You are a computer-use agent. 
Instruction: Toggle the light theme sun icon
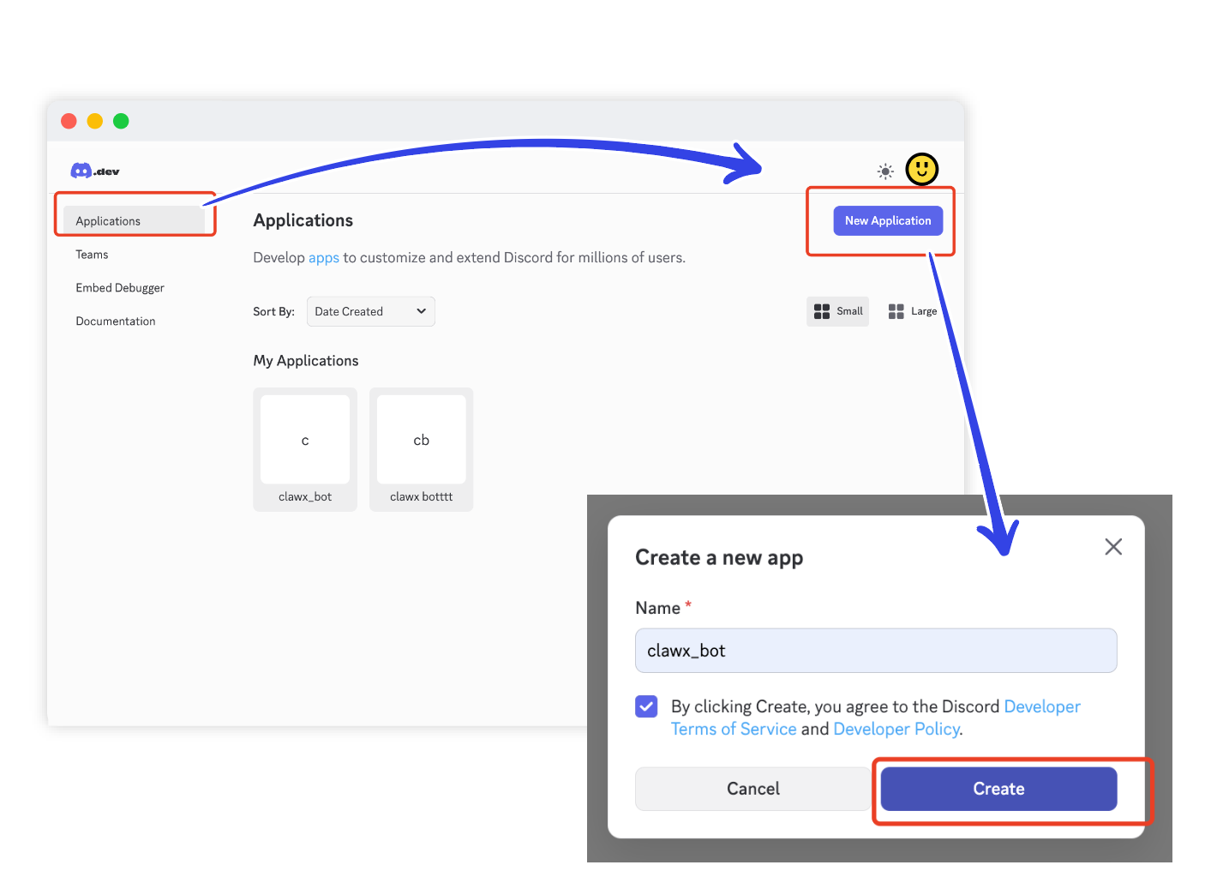tap(885, 171)
